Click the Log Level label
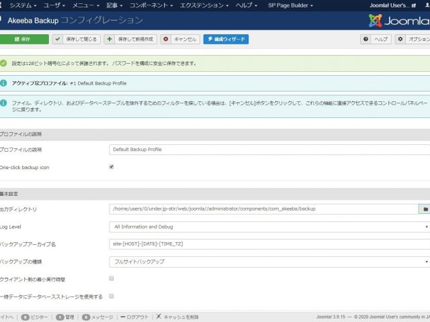430x322 pixels. point(11,227)
